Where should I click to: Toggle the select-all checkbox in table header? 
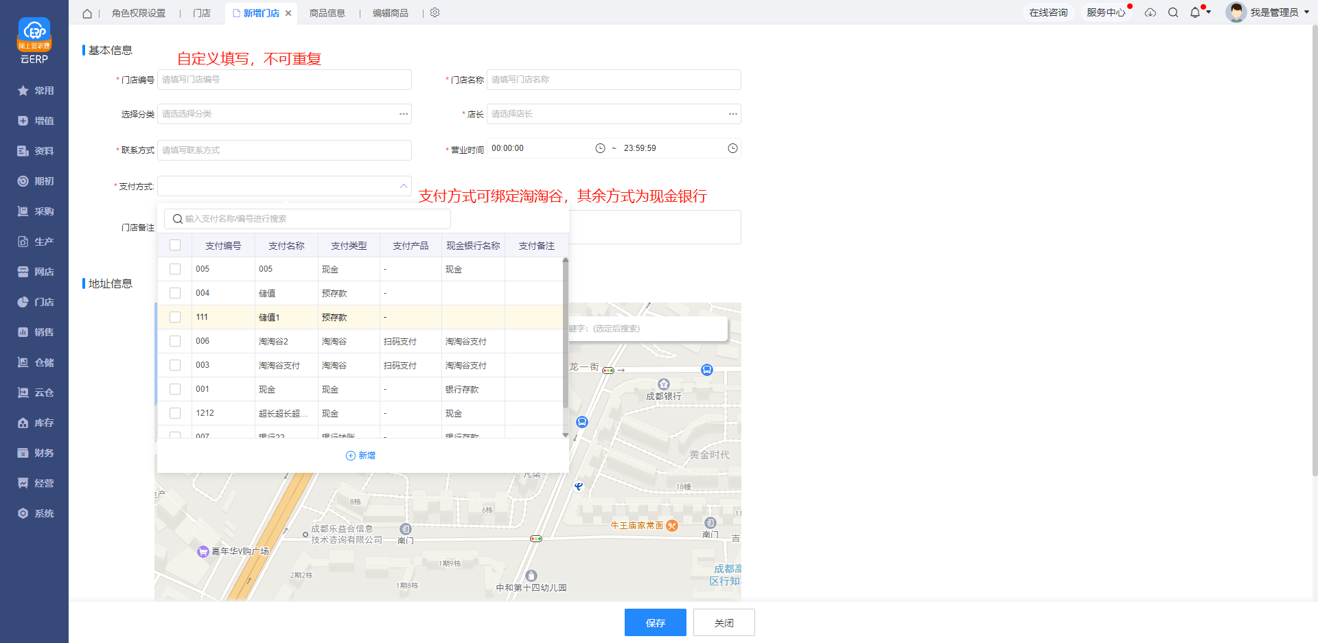pyautogui.click(x=175, y=245)
